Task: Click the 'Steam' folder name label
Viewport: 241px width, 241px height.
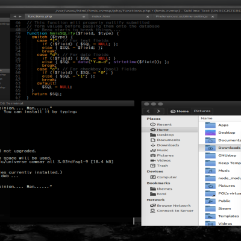Action: coord(225,208)
